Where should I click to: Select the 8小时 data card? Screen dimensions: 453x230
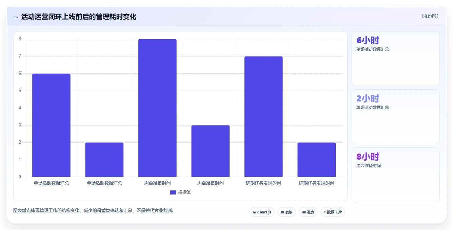tap(396, 175)
